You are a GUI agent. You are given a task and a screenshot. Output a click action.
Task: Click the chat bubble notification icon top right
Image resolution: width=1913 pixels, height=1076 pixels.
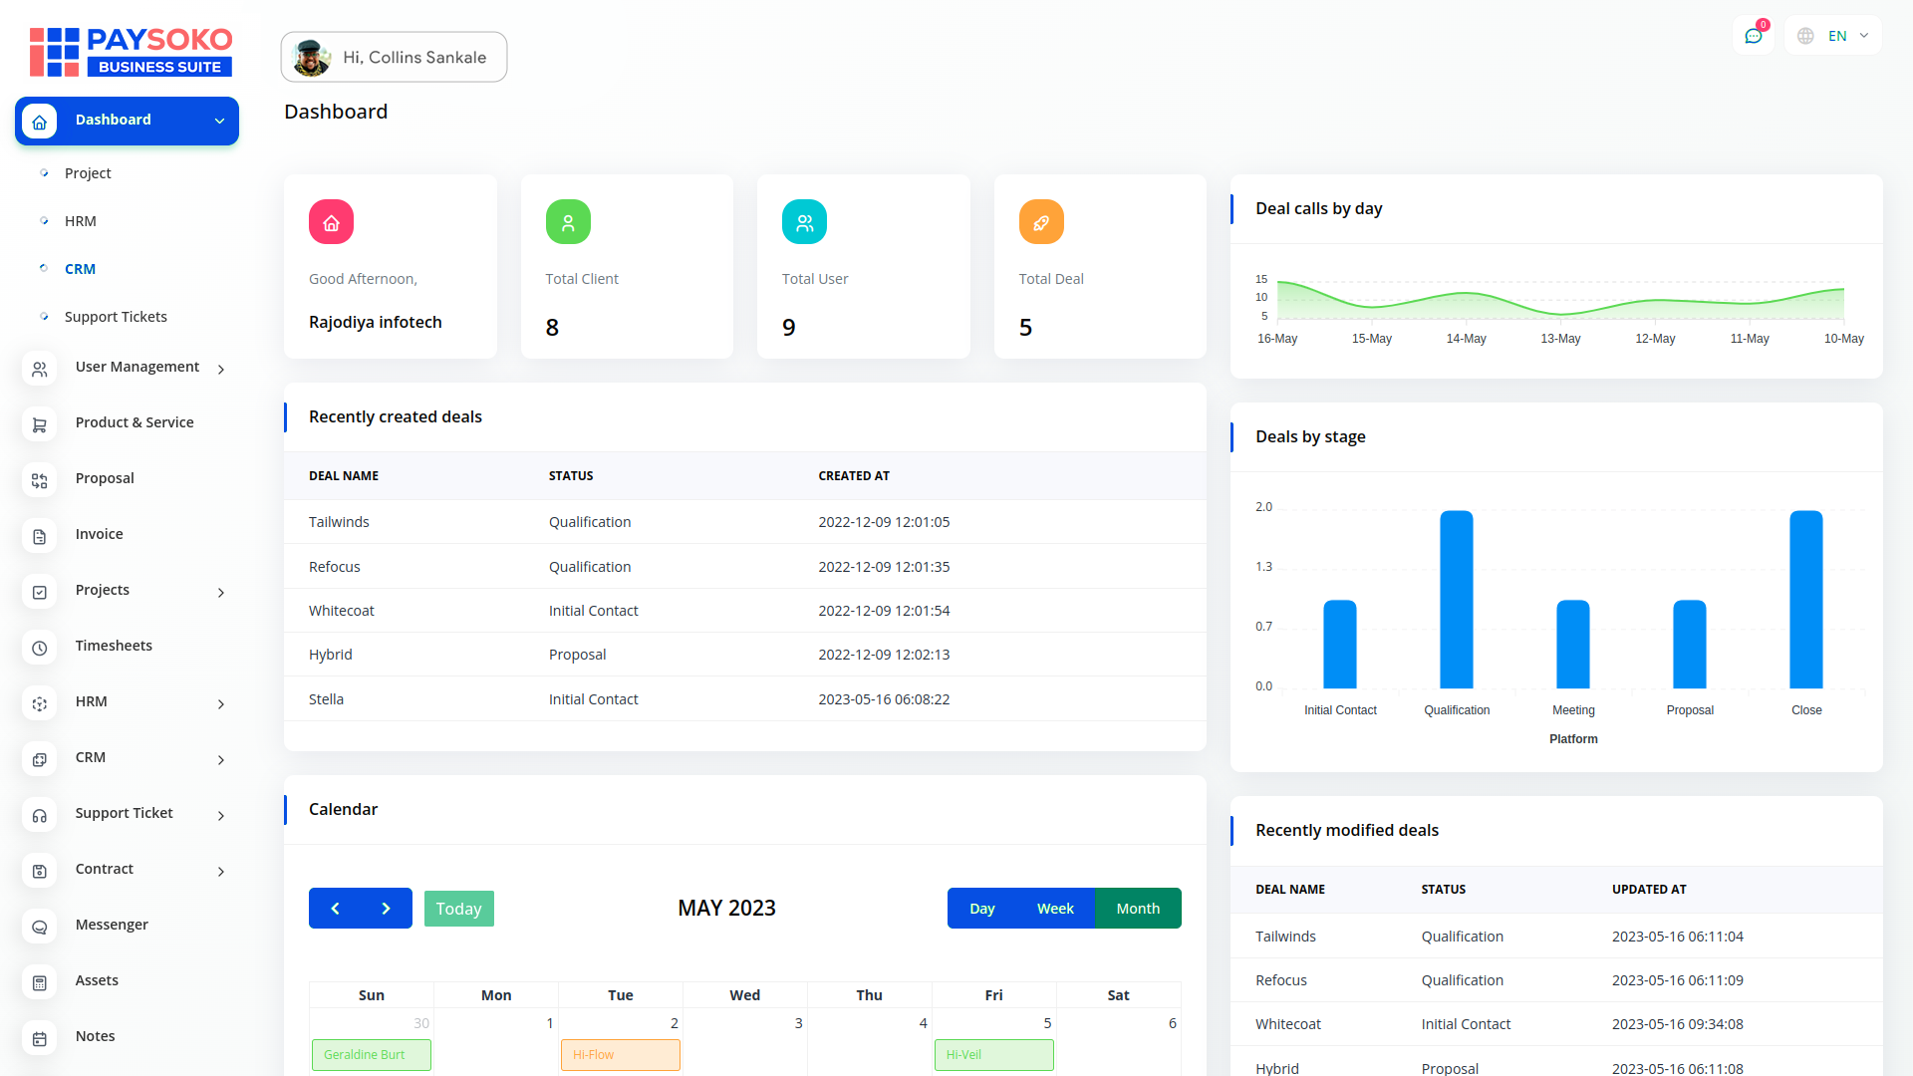pyautogui.click(x=1754, y=35)
